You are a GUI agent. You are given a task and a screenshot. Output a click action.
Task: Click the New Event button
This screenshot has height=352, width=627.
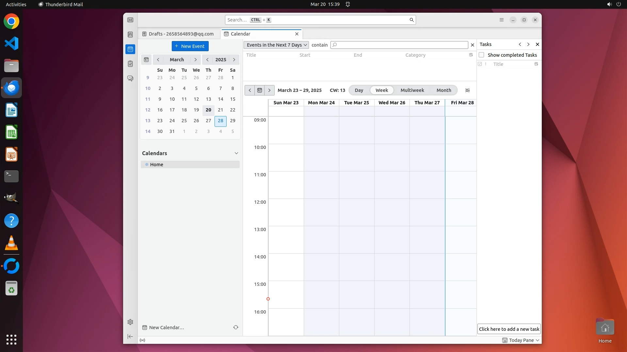[190, 46]
